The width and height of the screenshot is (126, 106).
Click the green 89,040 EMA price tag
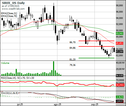pyautogui.click(x=119, y=34)
